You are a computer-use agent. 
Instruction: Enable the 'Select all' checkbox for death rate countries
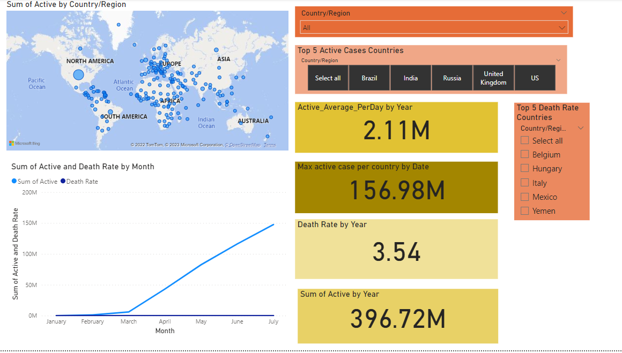pos(524,140)
